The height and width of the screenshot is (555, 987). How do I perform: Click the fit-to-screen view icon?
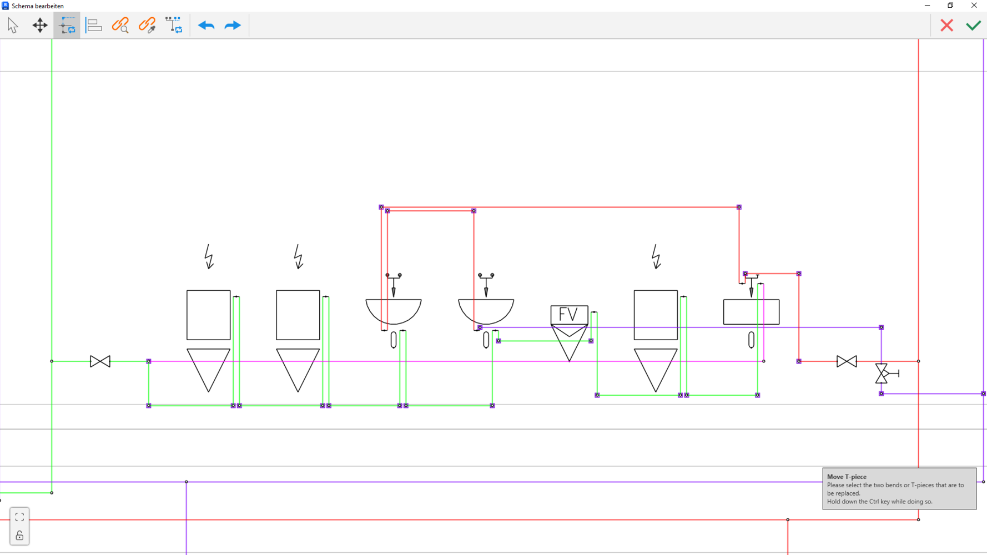pos(19,517)
